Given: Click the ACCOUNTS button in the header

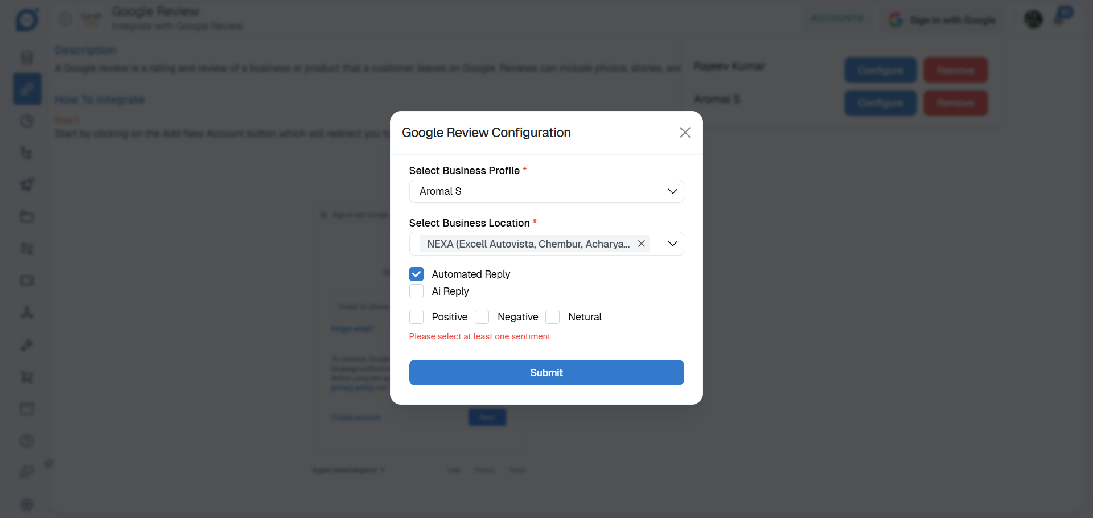Looking at the screenshot, I should [837, 19].
